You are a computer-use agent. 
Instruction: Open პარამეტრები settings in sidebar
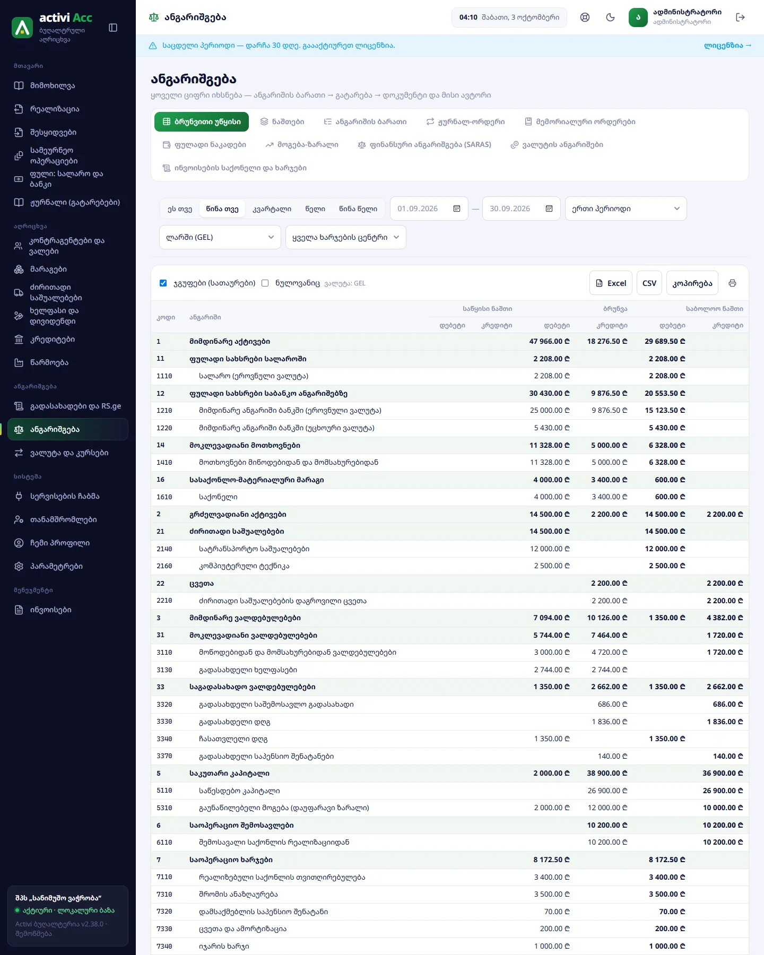68,566
